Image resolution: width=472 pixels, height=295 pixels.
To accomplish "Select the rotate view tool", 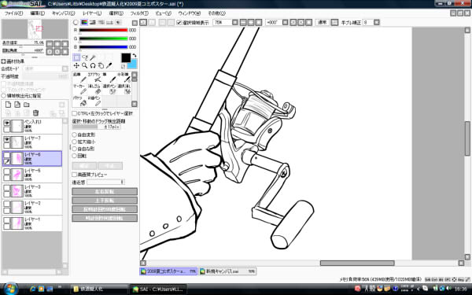I will (x=93, y=65).
